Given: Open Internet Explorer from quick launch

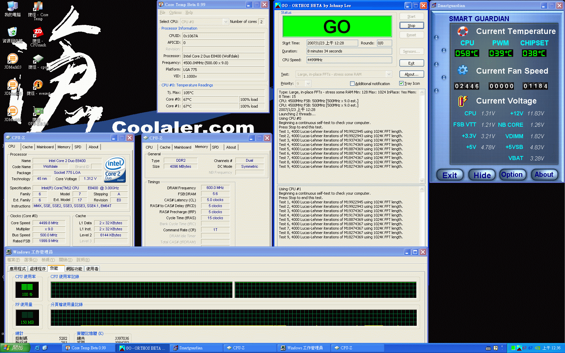Looking at the screenshot, I should (37, 348).
